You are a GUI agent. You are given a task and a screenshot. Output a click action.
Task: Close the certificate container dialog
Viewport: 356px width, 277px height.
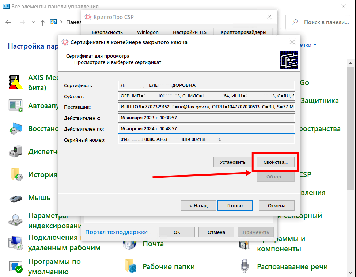click(x=292, y=42)
